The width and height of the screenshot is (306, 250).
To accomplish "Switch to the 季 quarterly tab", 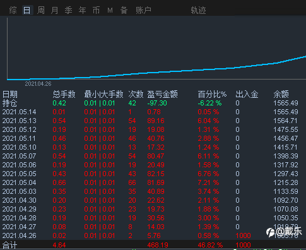I will [69, 10].
